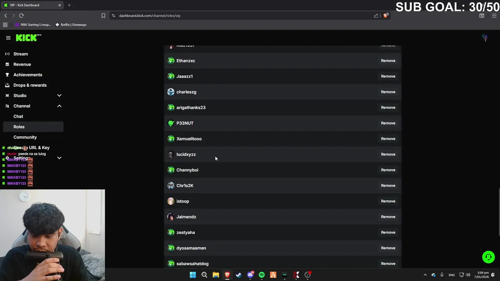Remove lucidxyzz from VIP list
The height and width of the screenshot is (281, 500).
[388, 154]
